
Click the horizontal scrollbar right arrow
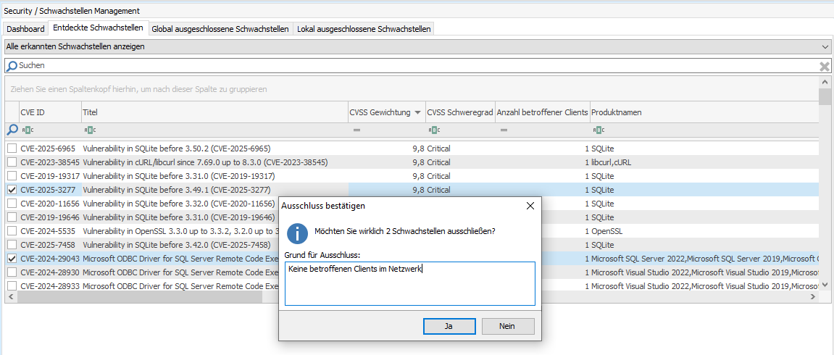pos(813,298)
